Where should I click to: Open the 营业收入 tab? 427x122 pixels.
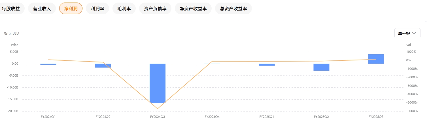click(42, 9)
